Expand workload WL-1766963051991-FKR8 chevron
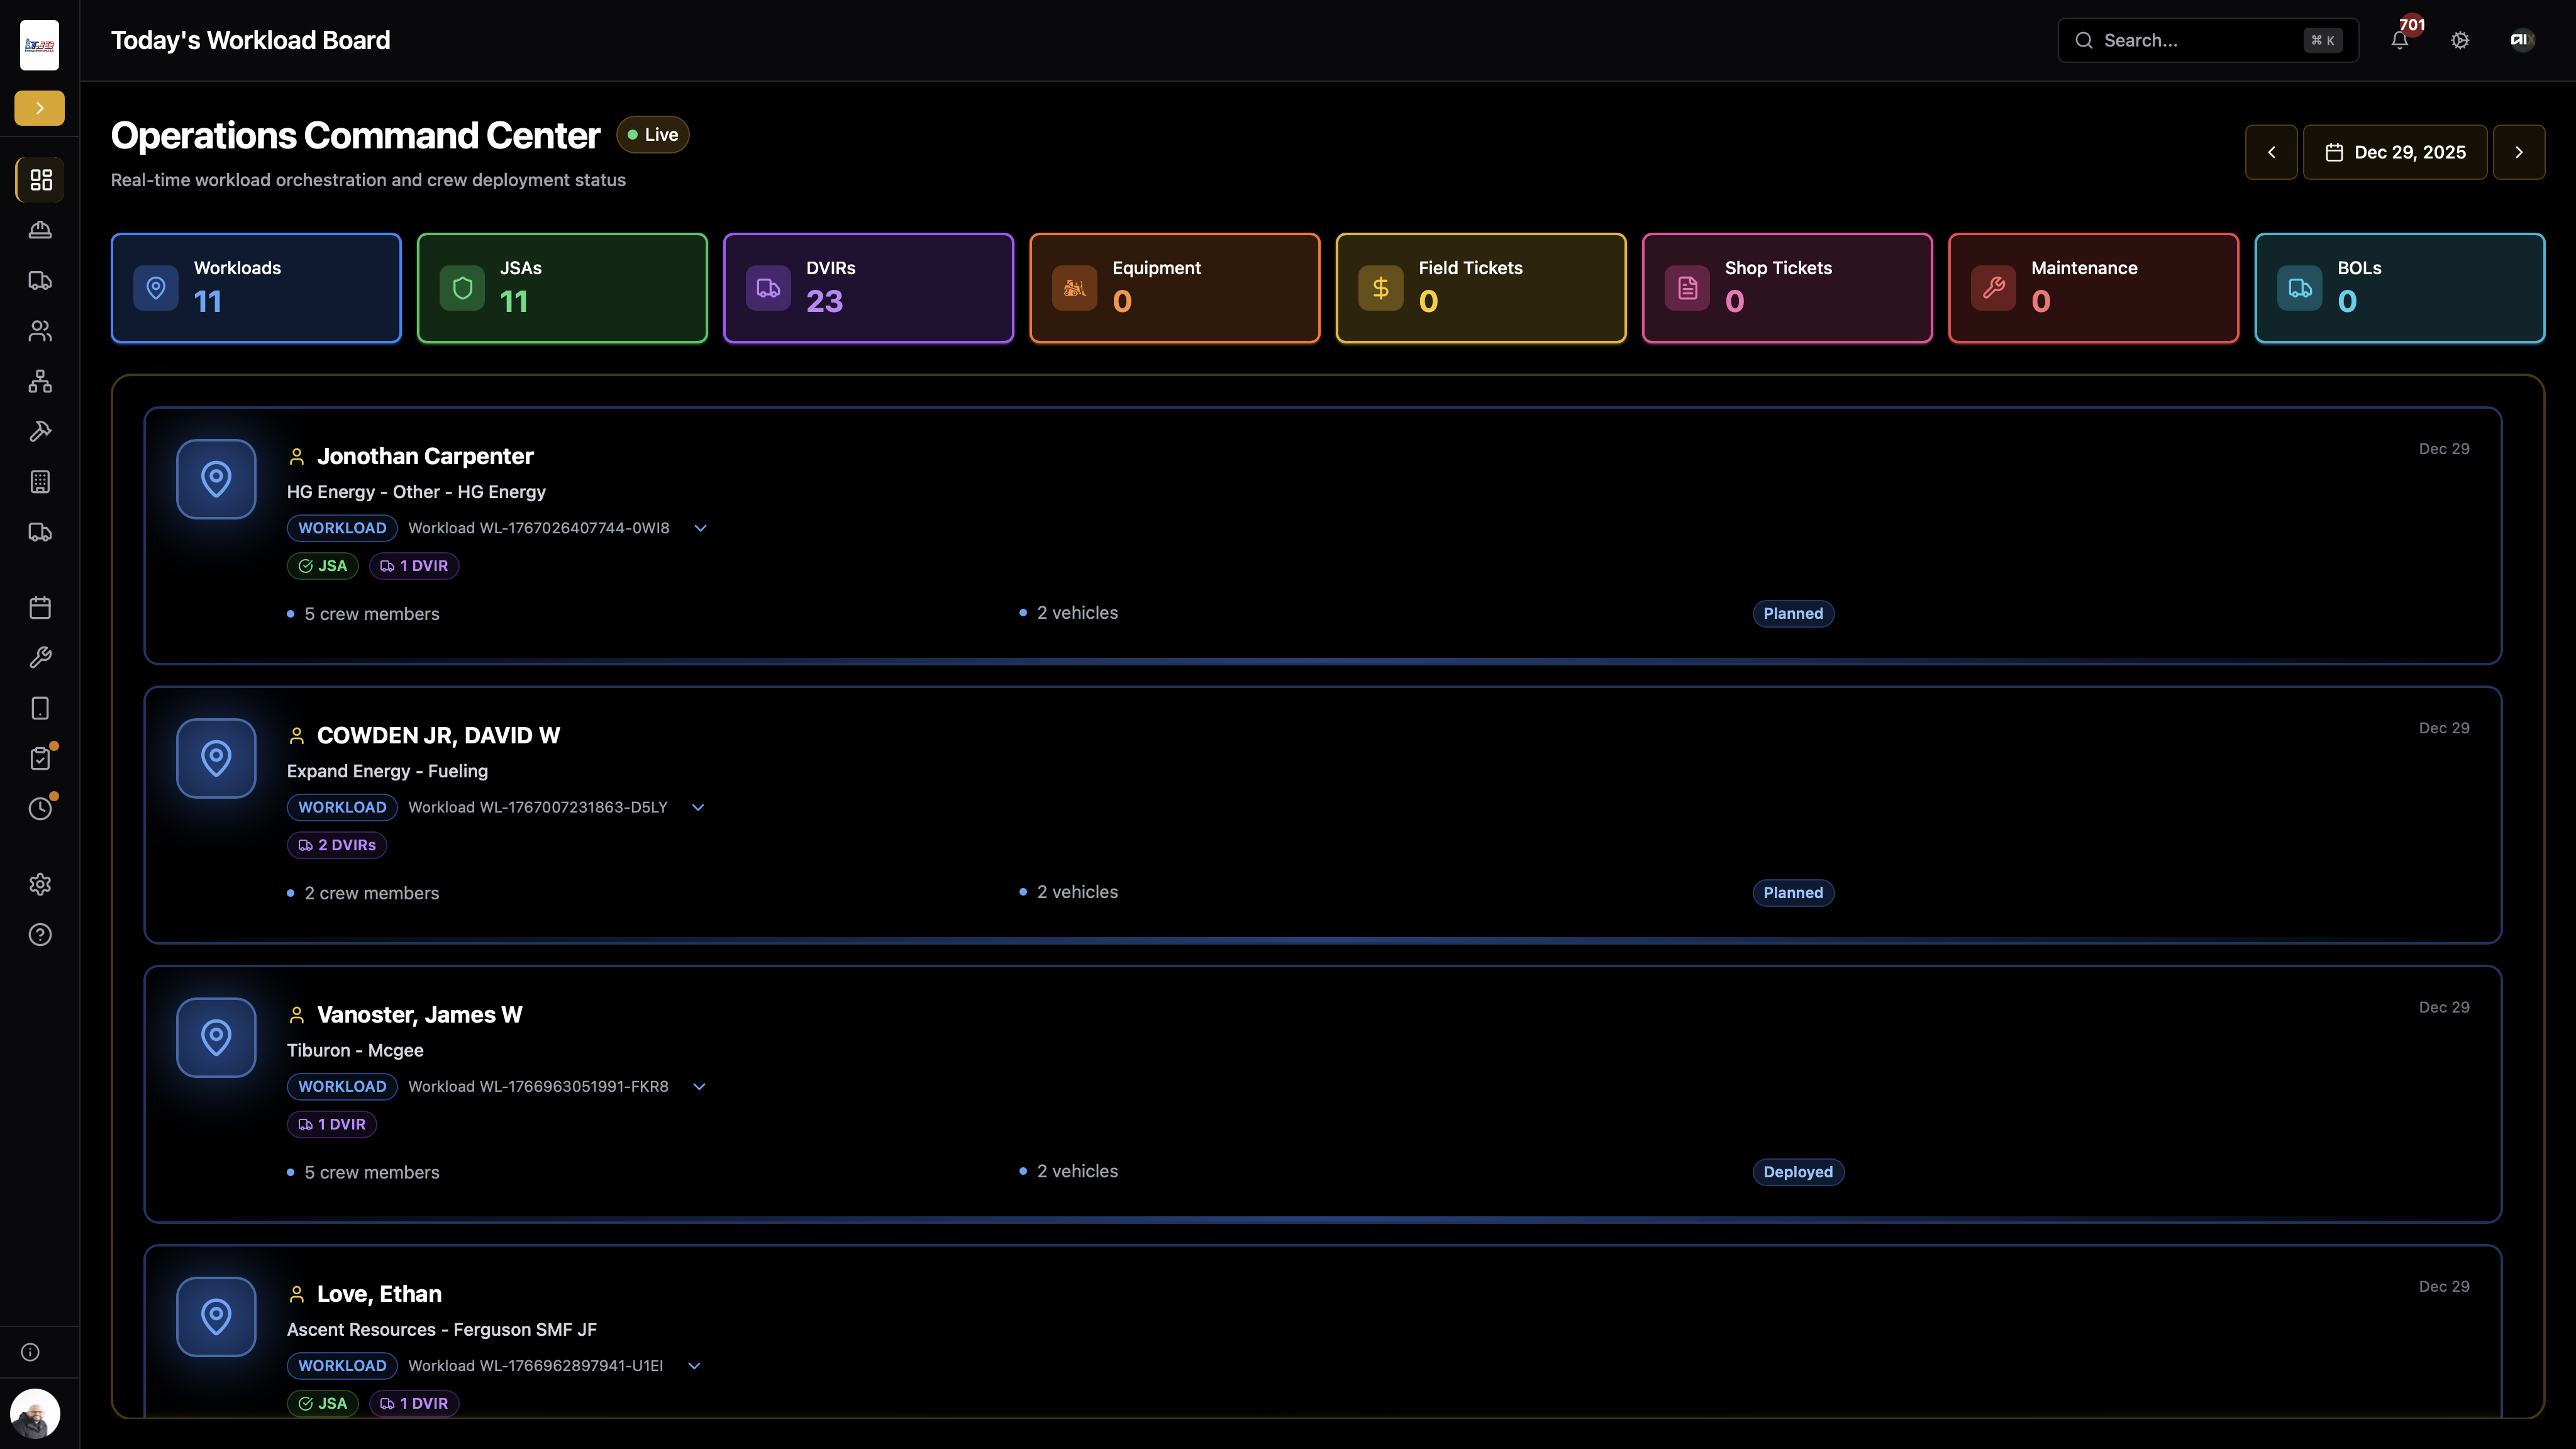Image resolution: width=2576 pixels, height=1449 pixels. tap(699, 1087)
